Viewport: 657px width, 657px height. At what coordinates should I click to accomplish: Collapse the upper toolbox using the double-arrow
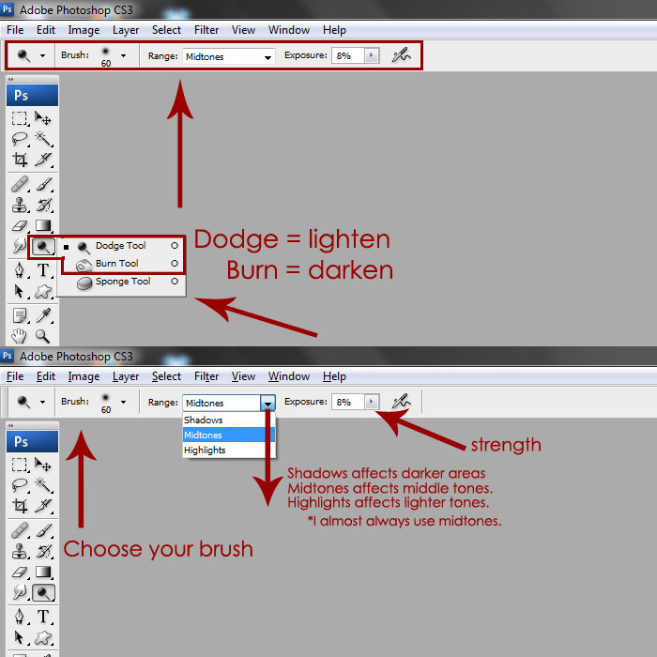(x=10, y=79)
